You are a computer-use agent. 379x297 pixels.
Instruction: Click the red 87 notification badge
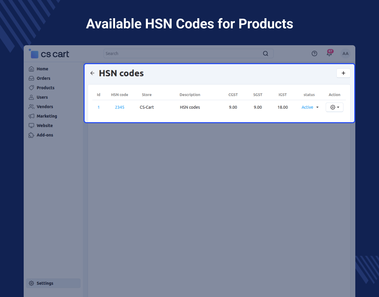coord(330,51)
